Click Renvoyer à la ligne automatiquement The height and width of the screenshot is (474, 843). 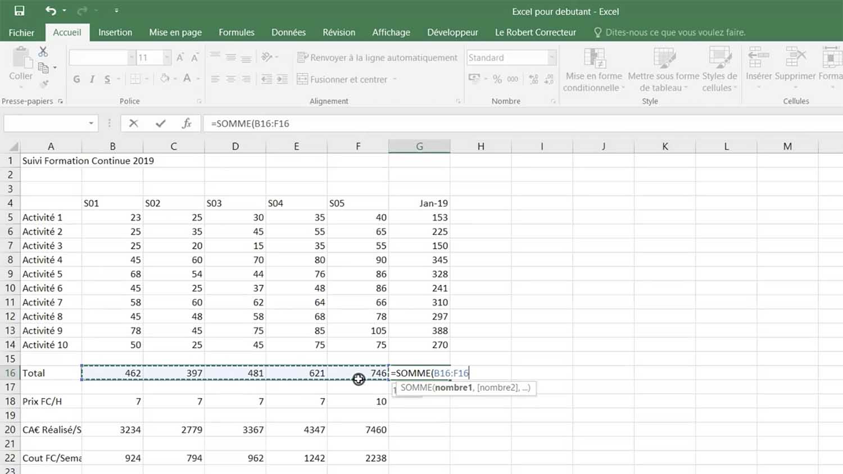coord(377,57)
